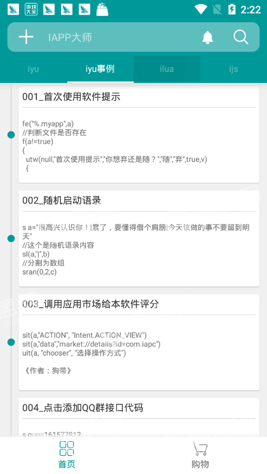
Task: Open the 001_首次使用软件提示 card
Action: point(139,135)
